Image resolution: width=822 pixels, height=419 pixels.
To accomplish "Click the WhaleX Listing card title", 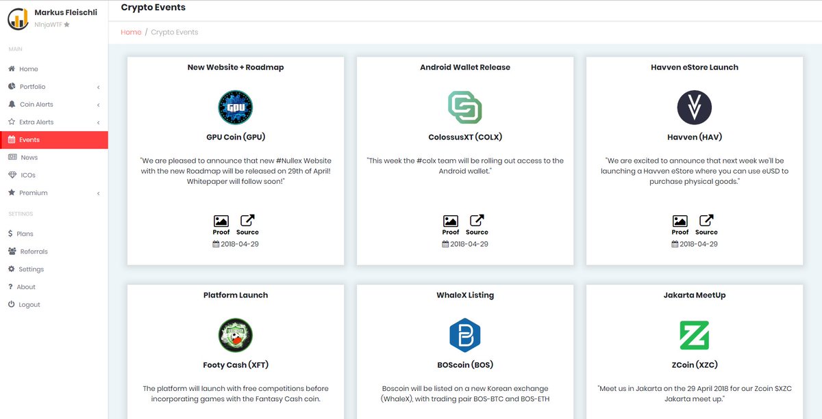I will tap(465, 295).
